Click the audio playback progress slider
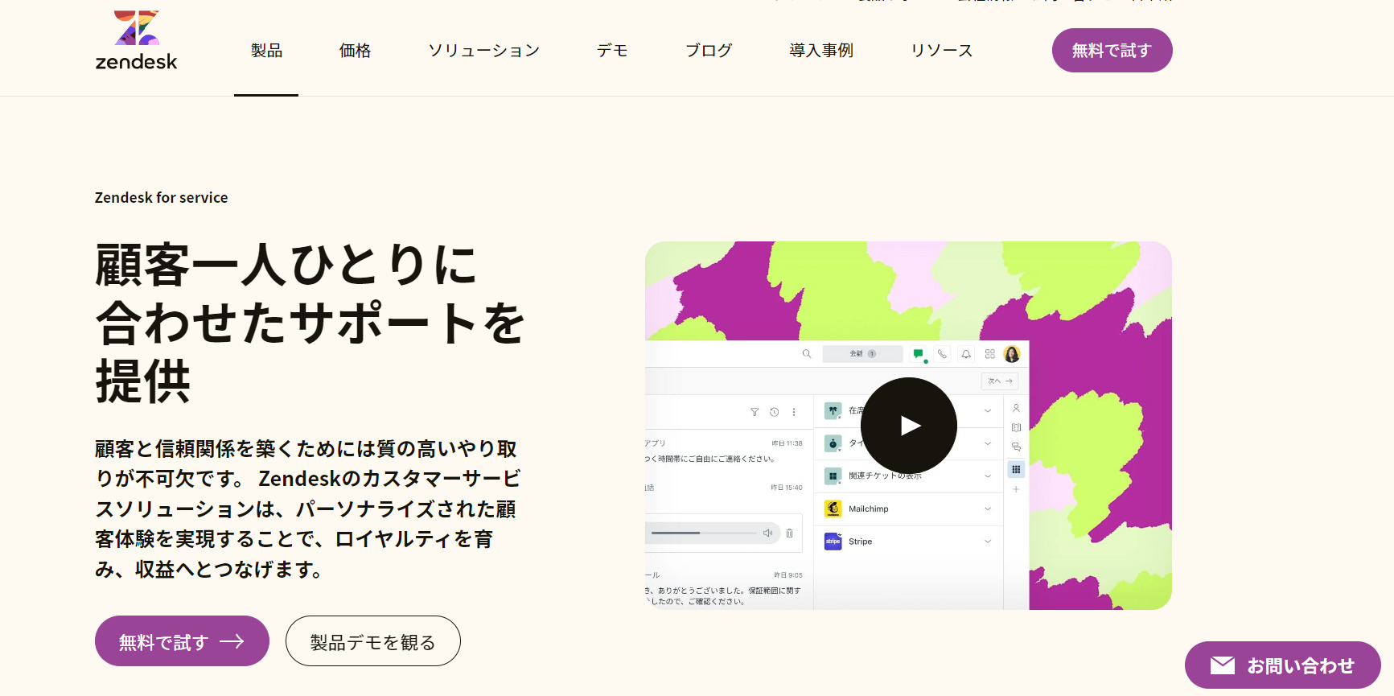Viewport: 1394px width, 696px height. click(x=703, y=533)
